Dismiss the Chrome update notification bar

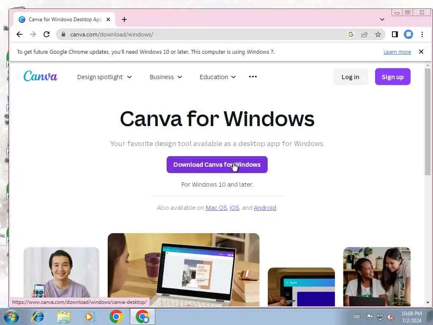421,52
